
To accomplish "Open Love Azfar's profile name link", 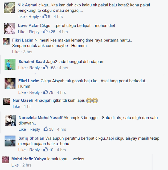I will coord(28,25).
